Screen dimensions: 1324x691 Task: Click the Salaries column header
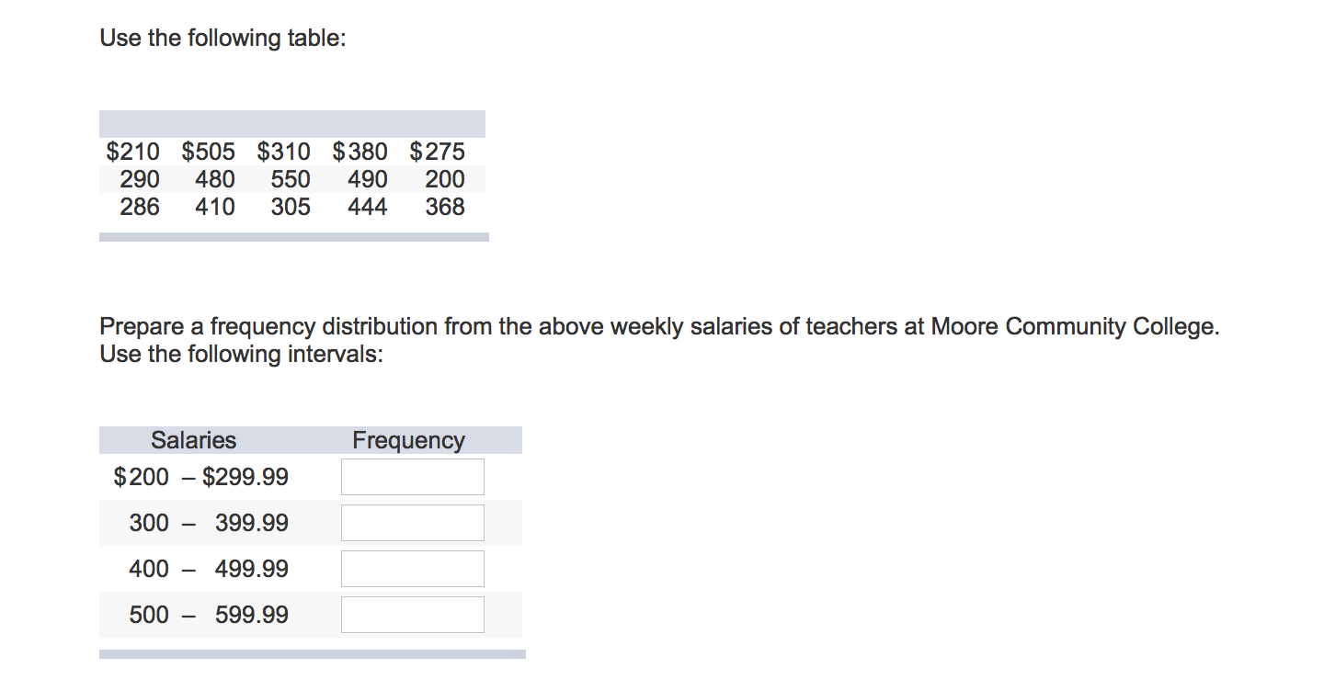point(193,439)
